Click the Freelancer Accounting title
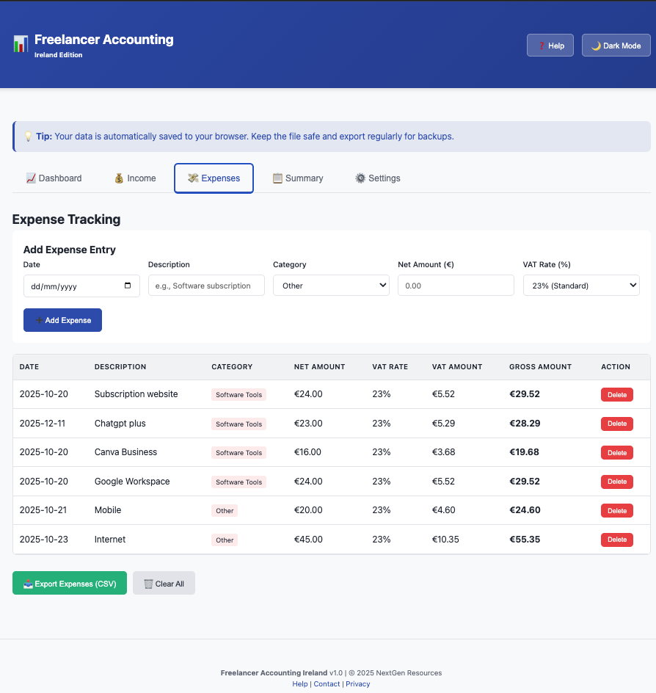The width and height of the screenshot is (656, 693). [103, 40]
